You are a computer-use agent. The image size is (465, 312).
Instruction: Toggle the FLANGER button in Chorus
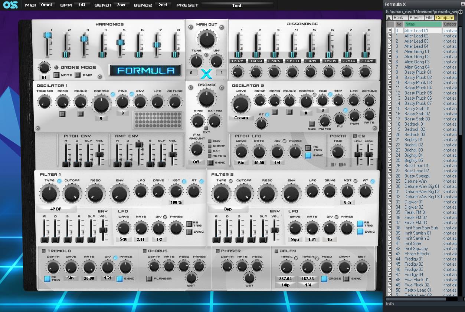pos(149,279)
